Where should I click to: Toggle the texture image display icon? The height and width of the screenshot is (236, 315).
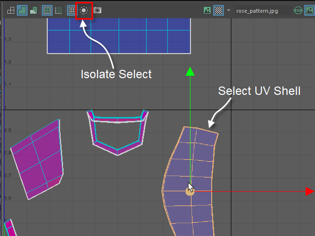207,10
